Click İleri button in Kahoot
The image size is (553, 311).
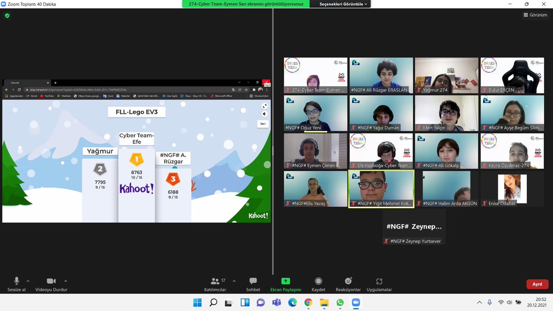(x=263, y=123)
